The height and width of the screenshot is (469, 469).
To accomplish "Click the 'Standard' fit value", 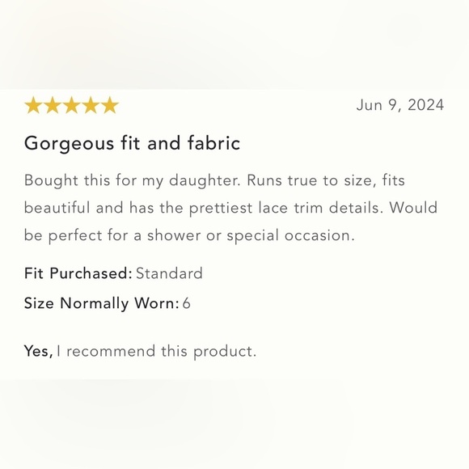I will coord(169,273).
